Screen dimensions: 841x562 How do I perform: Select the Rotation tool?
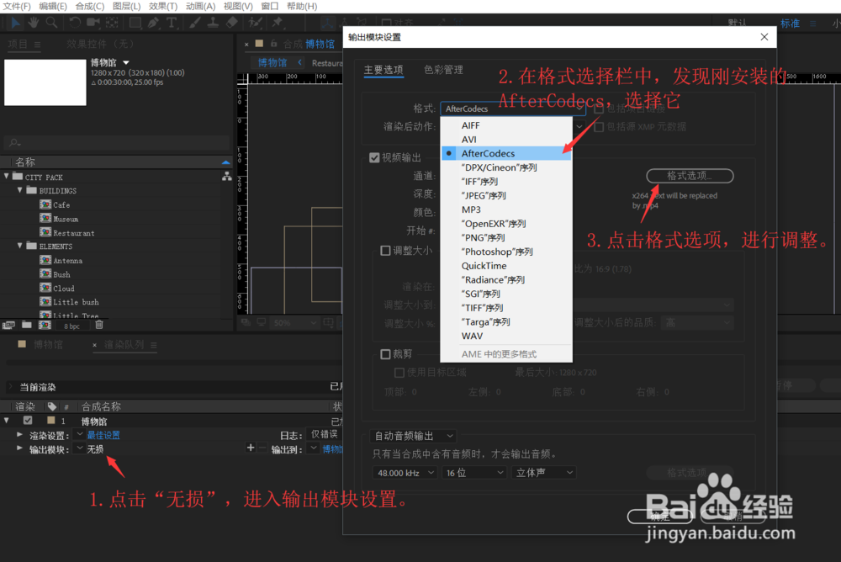[x=75, y=23]
